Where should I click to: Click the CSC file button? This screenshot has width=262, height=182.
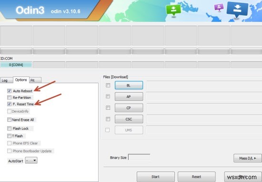point(129,119)
